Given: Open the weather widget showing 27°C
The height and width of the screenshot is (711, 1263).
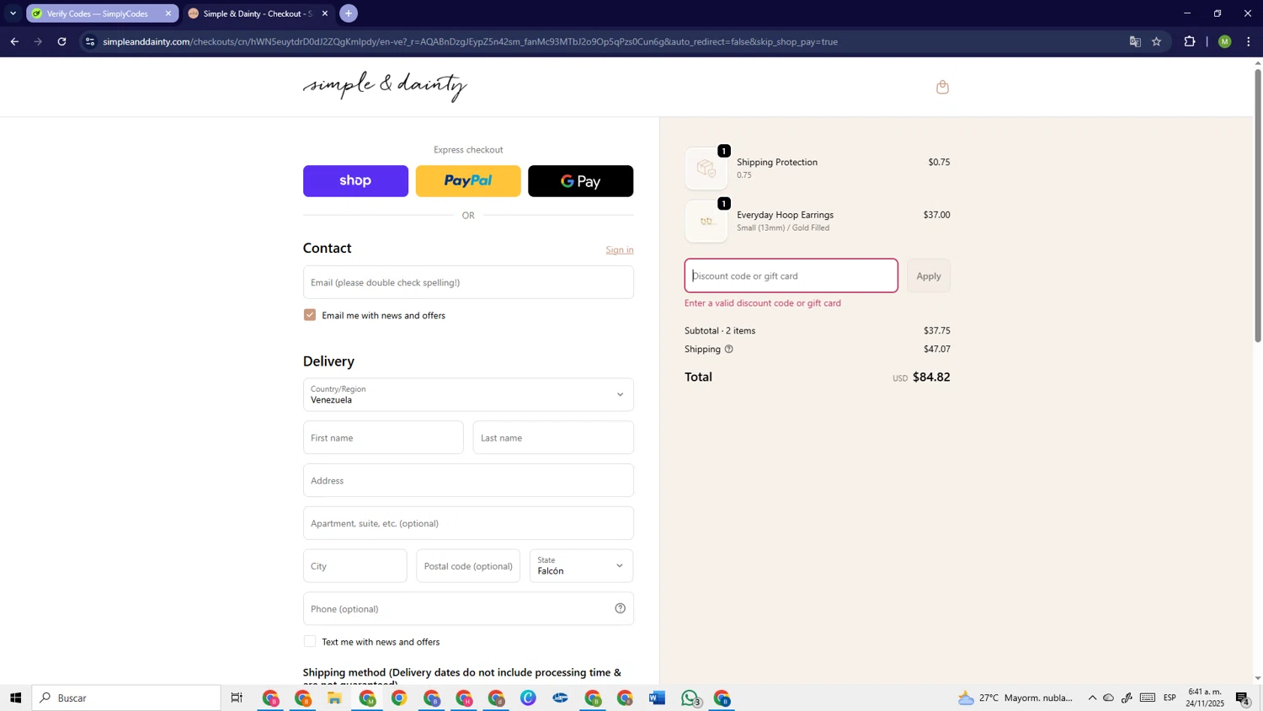Looking at the screenshot, I should [x=1015, y=698].
